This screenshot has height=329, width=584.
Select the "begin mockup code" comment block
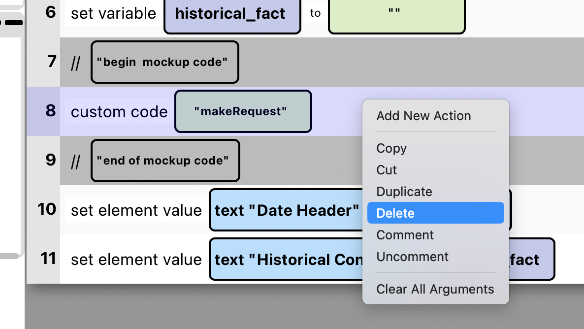164,62
